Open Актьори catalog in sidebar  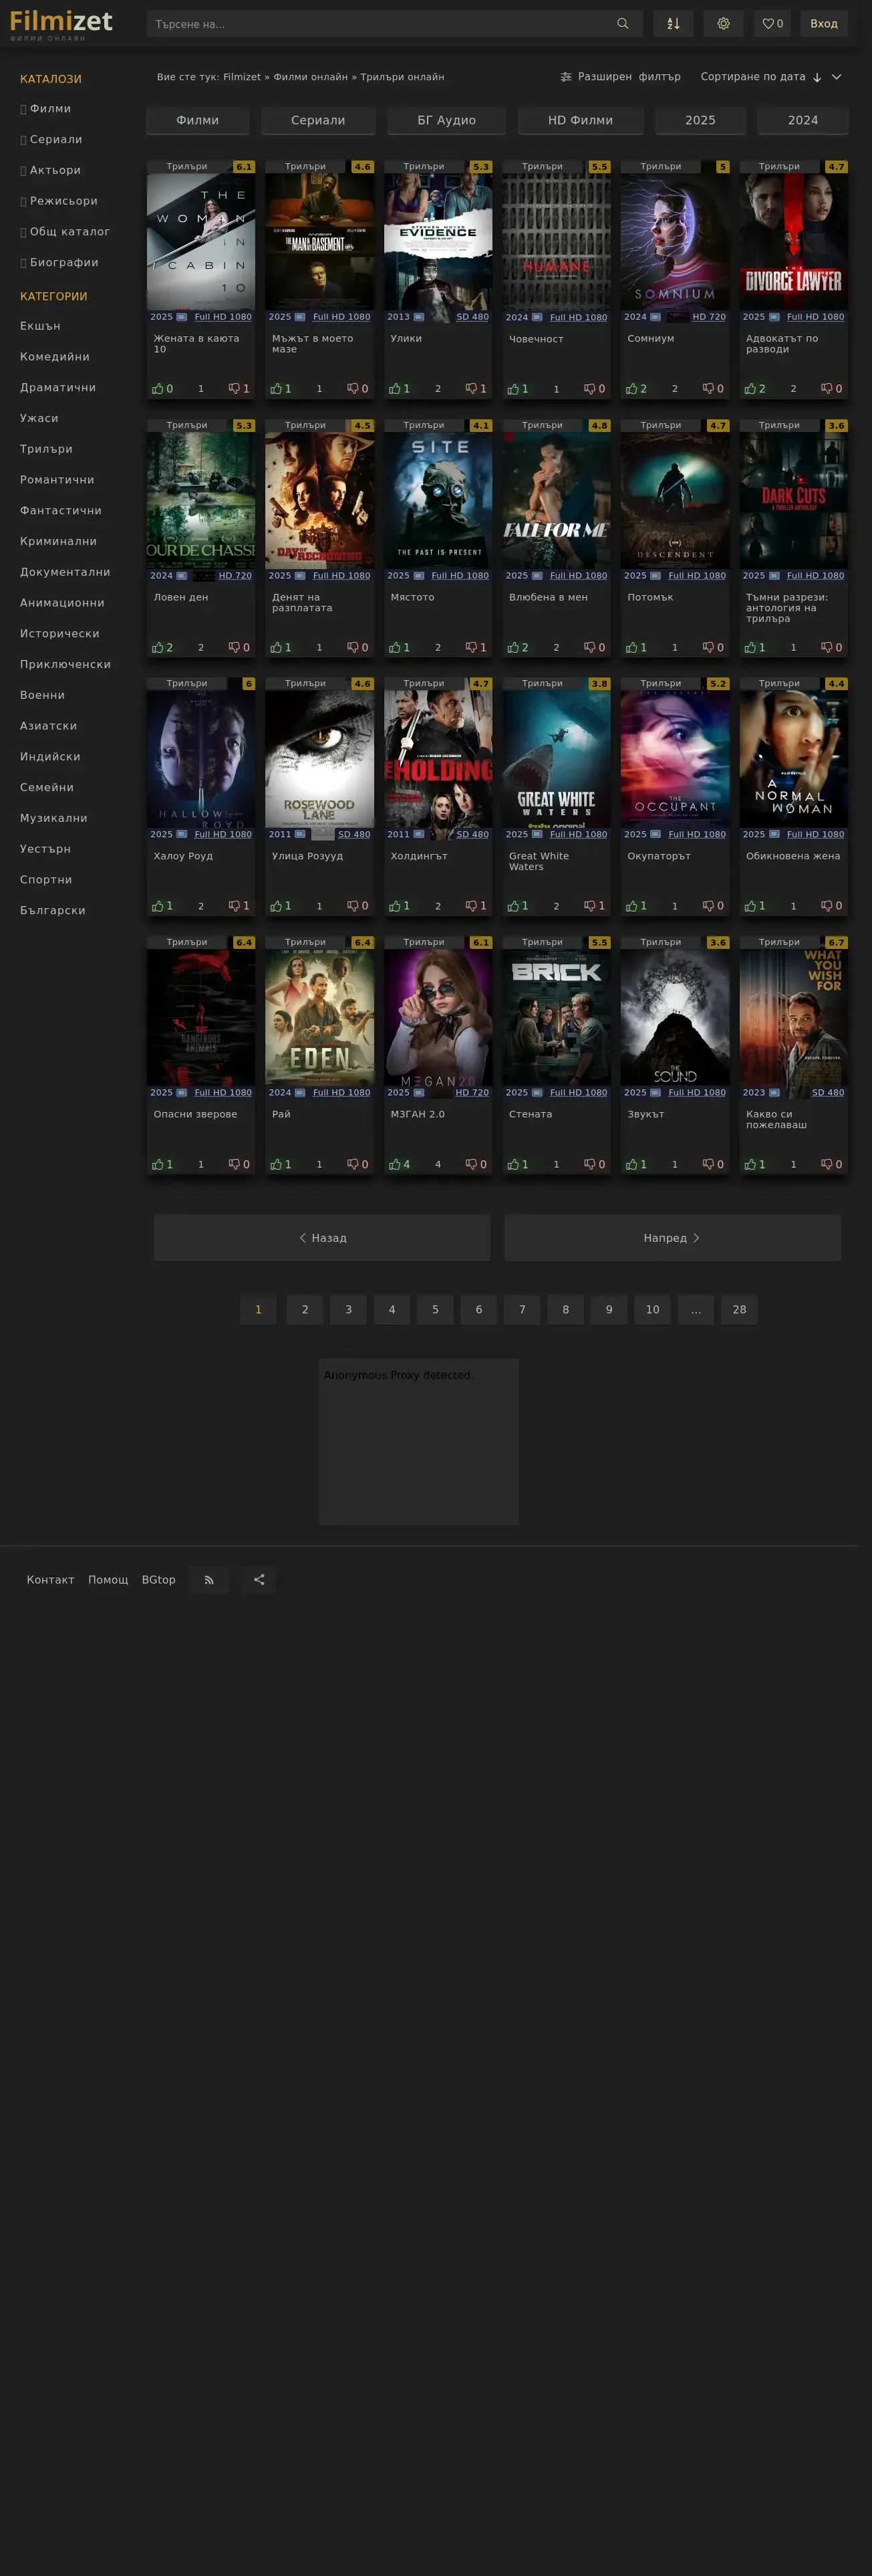tap(55, 170)
